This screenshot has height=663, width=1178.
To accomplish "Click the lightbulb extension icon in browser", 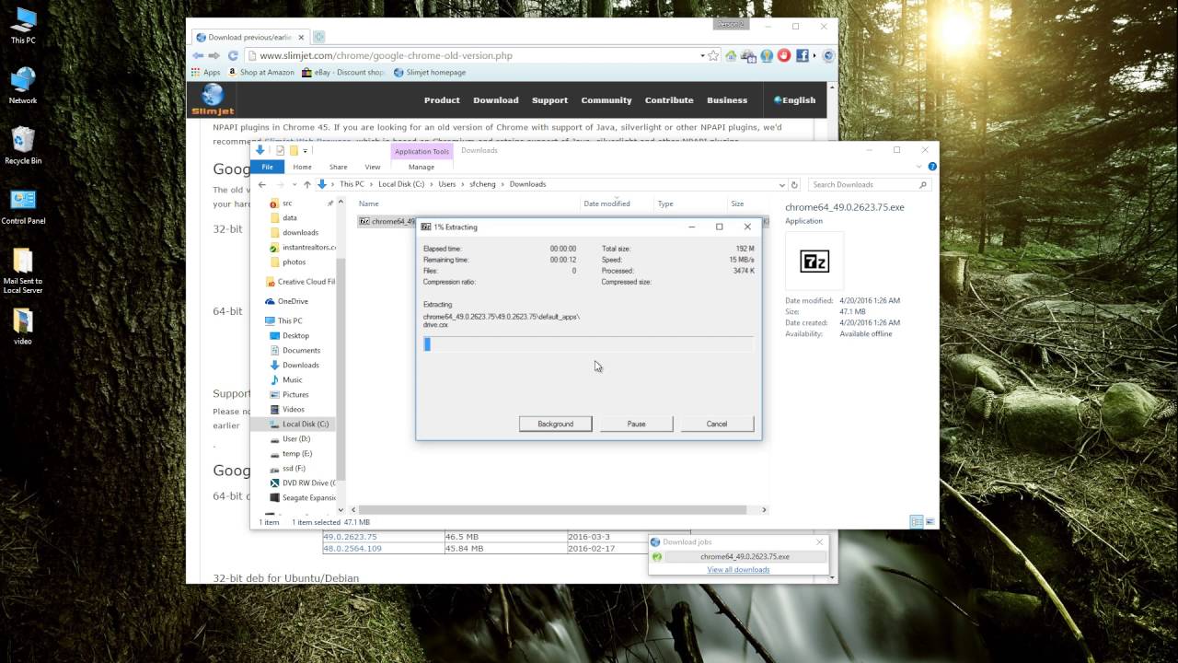I will click(x=767, y=55).
